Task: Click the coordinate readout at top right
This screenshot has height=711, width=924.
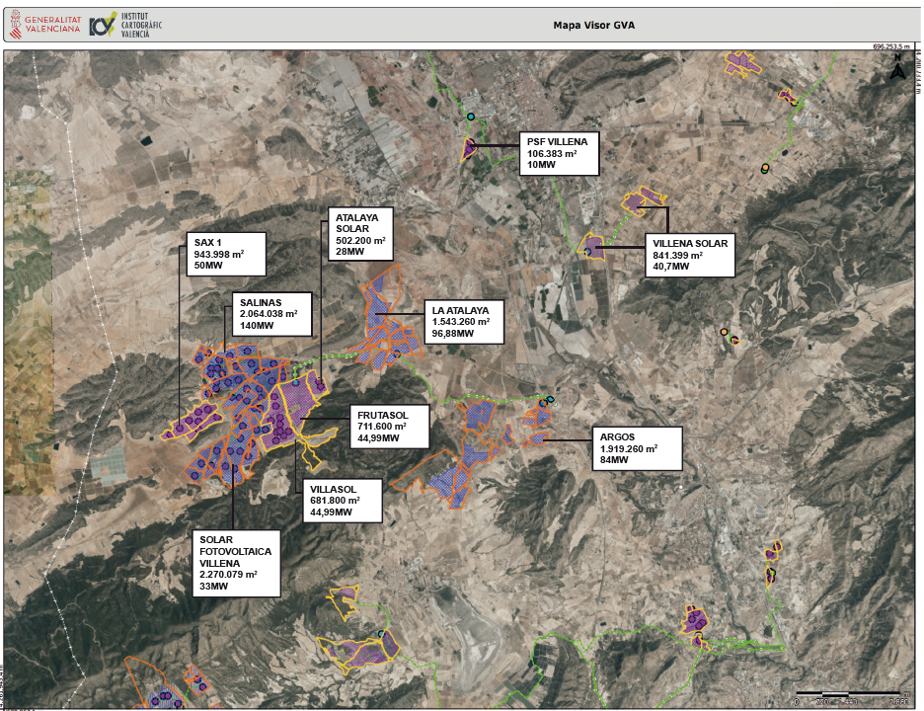Action: point(892,46)
